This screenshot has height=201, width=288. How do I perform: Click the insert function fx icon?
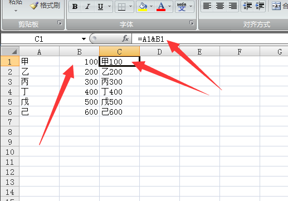[125, 38]
